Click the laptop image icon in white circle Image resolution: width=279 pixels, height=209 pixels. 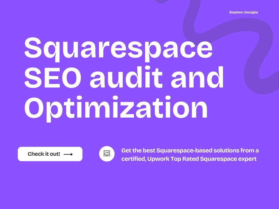click(x=107, y=154)
